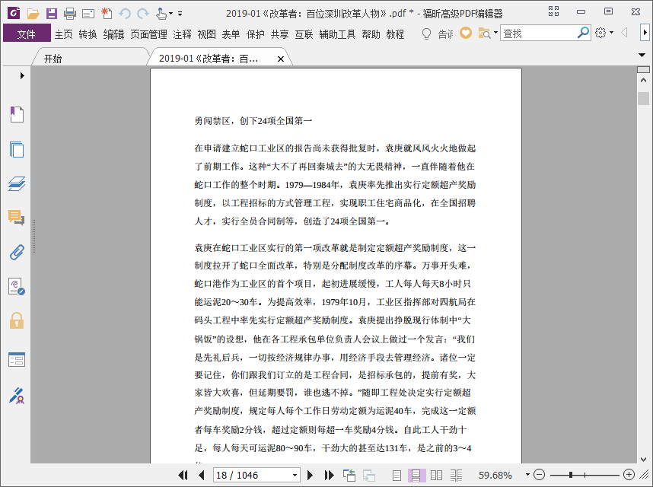Open the search settings gear icon
Image resolution: width=653 pixels, height=487 pixels.
point(600,33)
